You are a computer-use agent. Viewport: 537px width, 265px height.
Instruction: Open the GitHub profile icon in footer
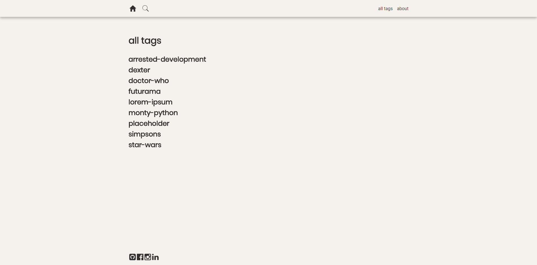[132, 257]
